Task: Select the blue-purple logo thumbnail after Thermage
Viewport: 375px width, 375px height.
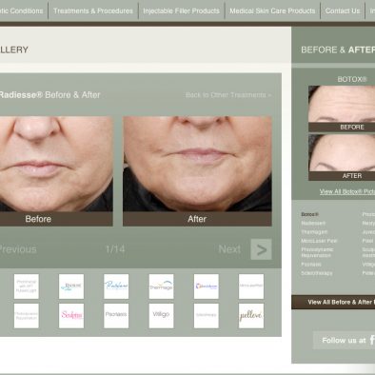Action: (x=207, y=286)
